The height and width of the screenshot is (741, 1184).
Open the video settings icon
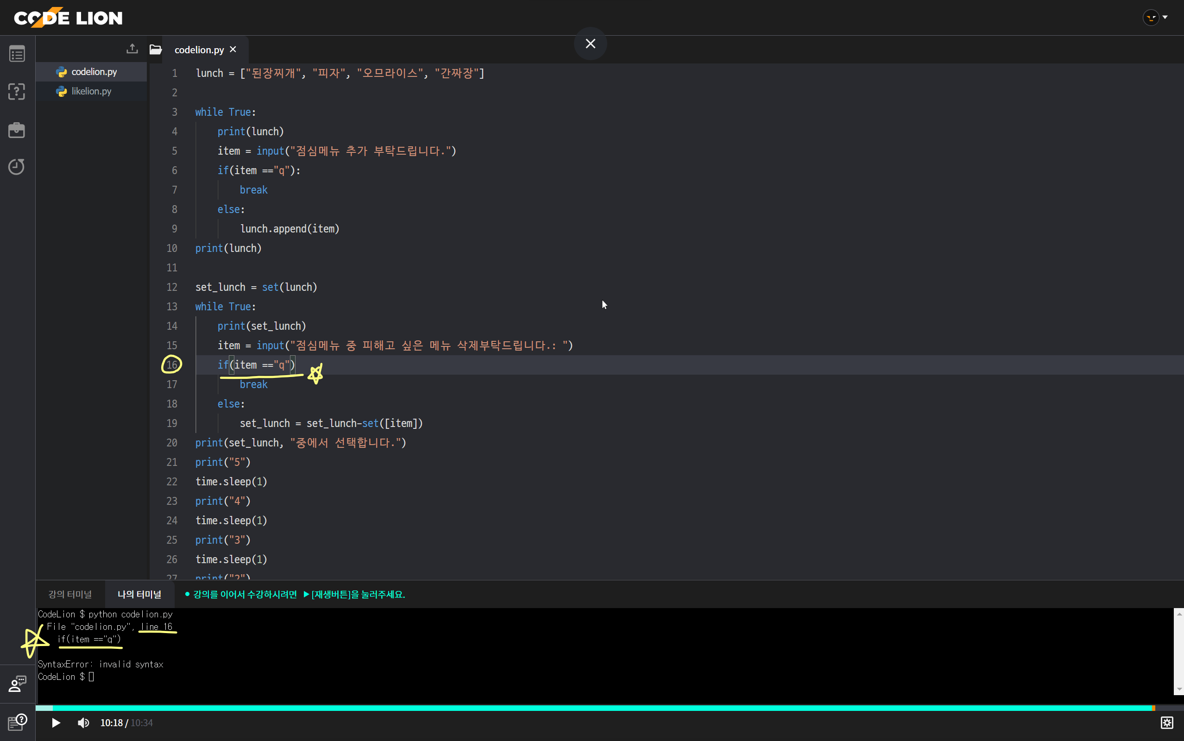click(x=1167, y=722)
